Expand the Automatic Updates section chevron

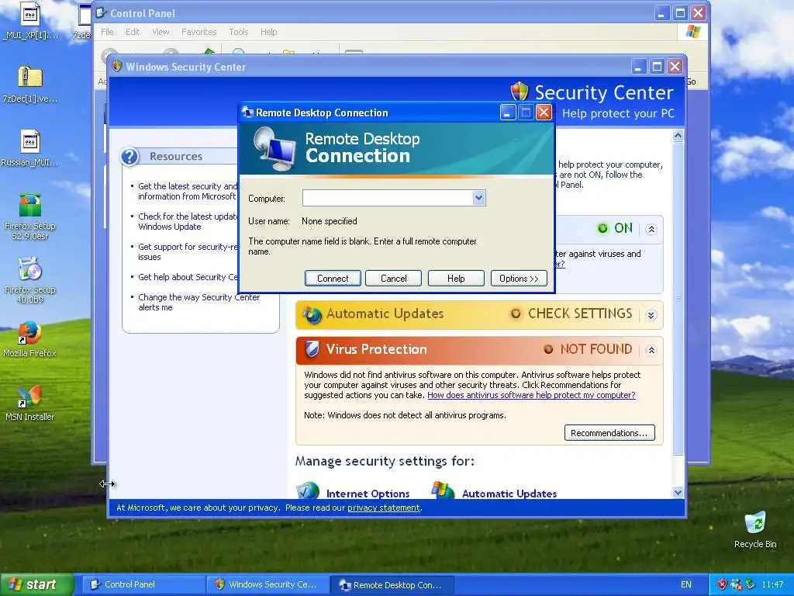pos(651,315)
